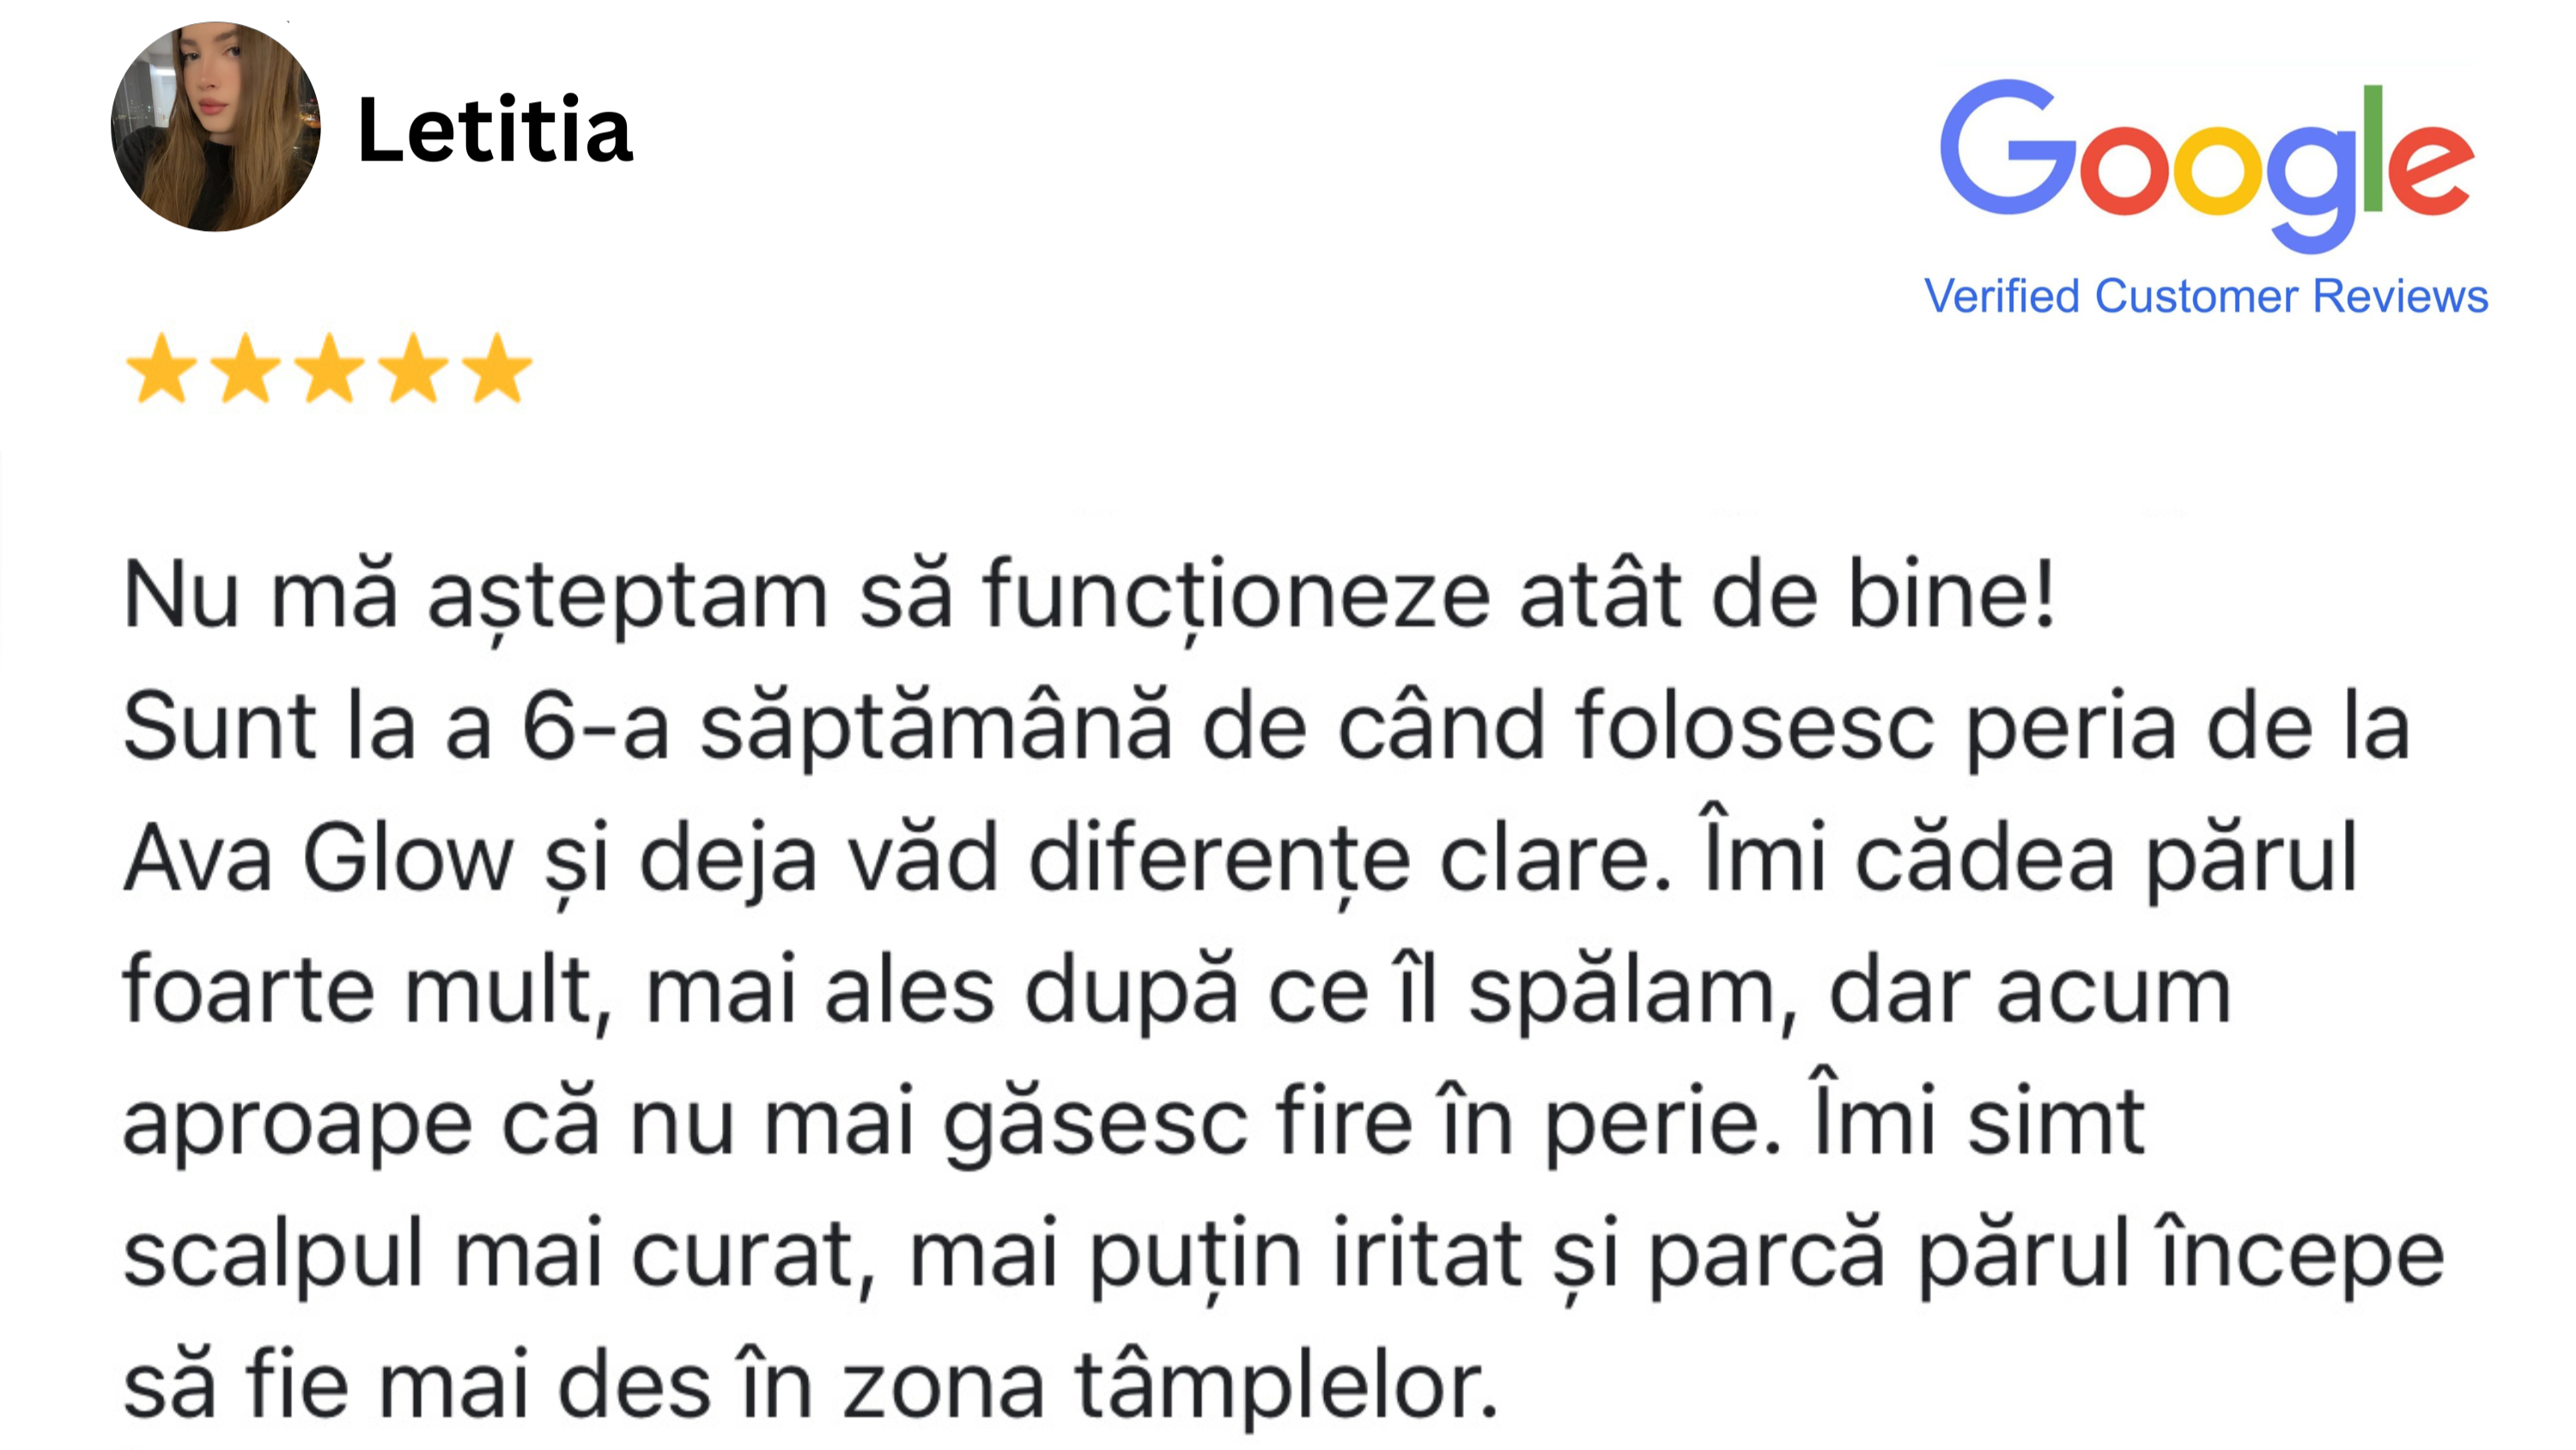Click the word 'foarte' in review text

(248, 990)
